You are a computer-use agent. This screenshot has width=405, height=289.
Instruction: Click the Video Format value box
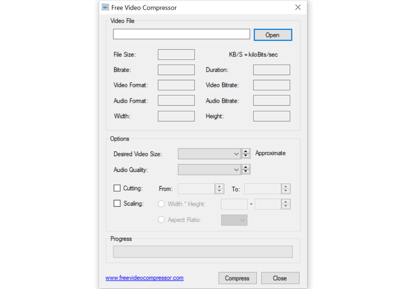(176, 85)
